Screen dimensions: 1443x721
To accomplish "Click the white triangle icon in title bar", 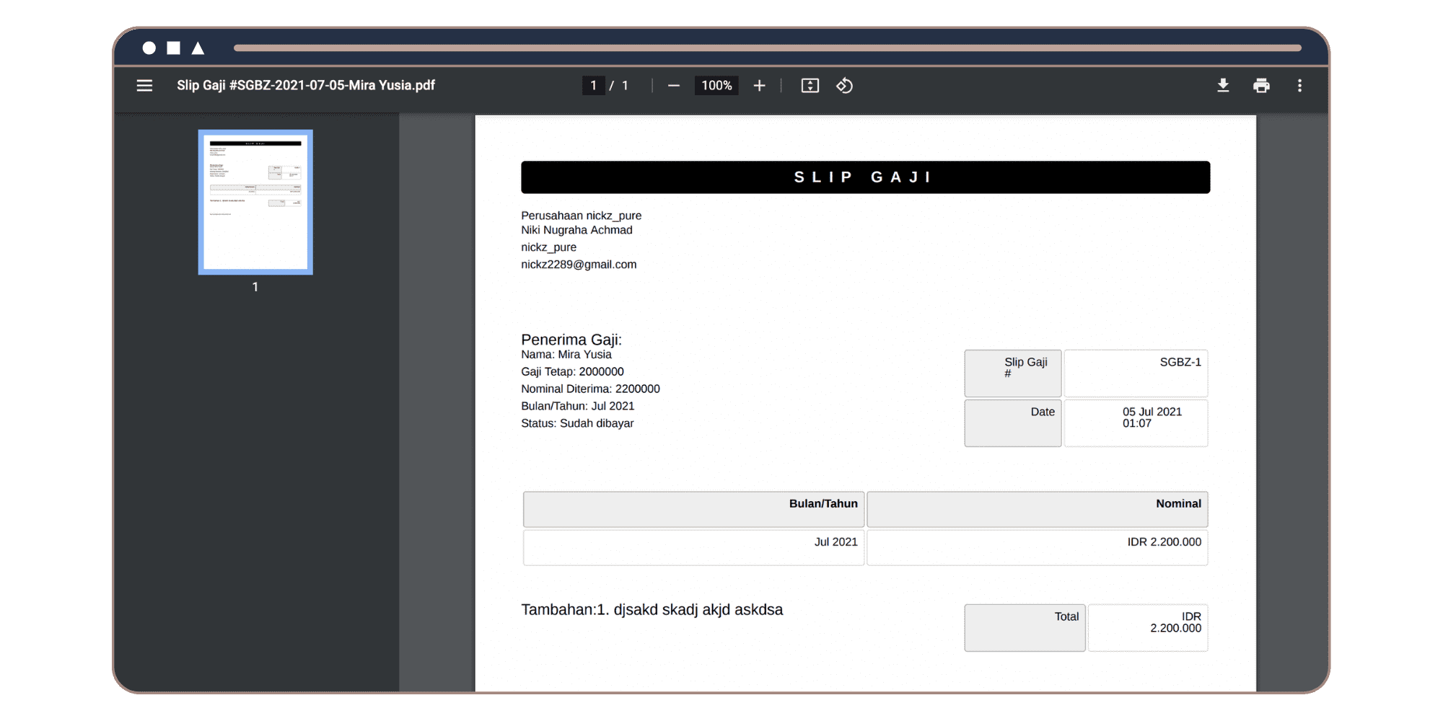I will tap(198, 48).
